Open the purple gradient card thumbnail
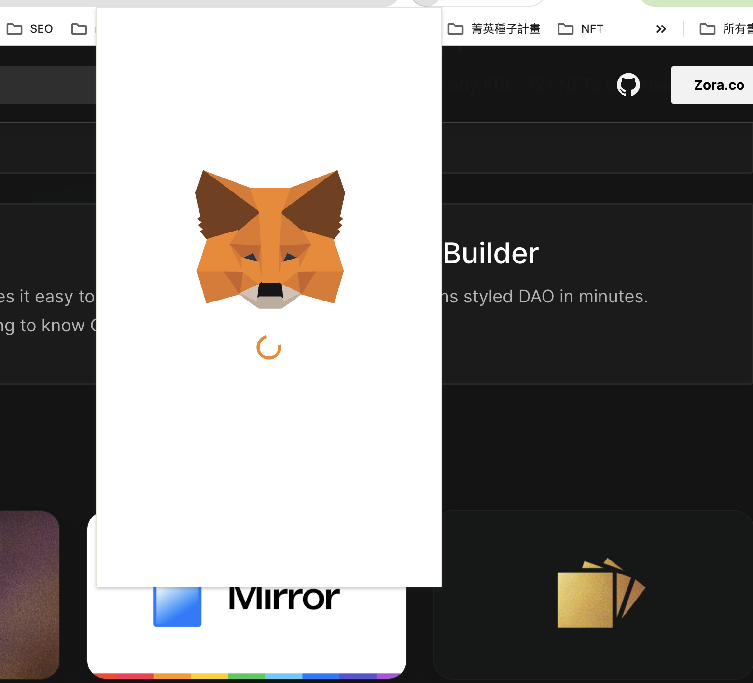753x683 pixels. point(29,595)
